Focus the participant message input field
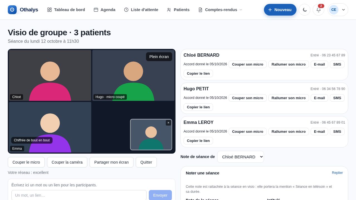This screenshot has height=200, width=356. 79,195
